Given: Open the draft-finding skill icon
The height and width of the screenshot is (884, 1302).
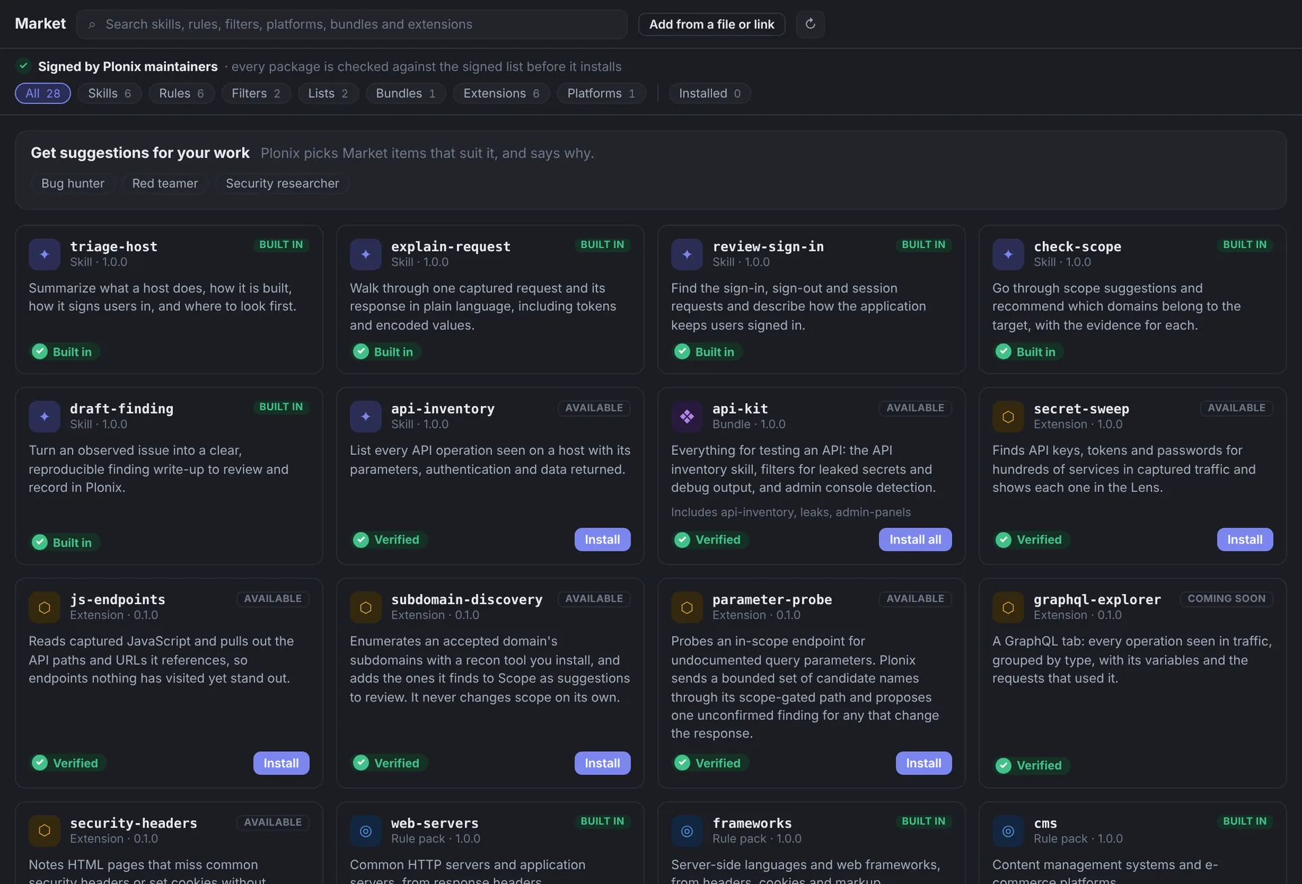Looking at the screenshot, I should tap(44, 416).
